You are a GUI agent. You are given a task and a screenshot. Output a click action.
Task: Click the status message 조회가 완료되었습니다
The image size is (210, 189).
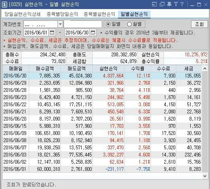pos(31,185)
